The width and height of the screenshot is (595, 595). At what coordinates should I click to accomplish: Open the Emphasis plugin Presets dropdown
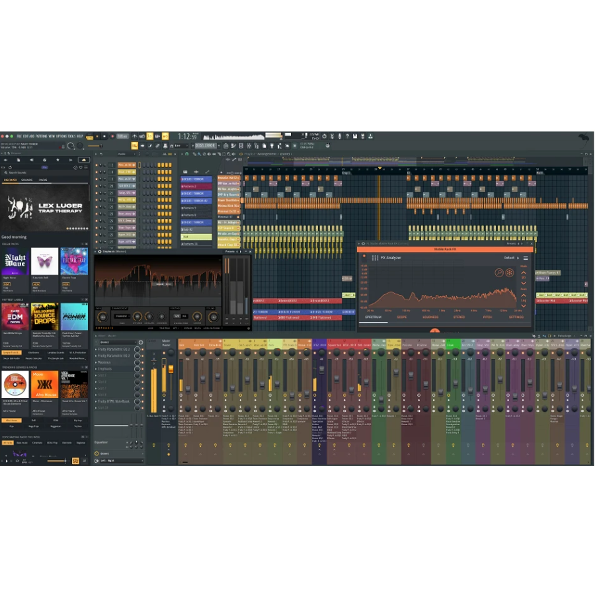229,252
